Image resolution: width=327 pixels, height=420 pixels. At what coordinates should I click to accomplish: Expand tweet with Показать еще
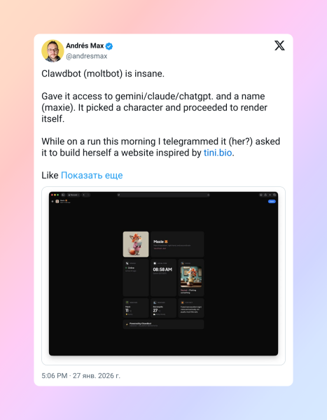click(92, 175)
